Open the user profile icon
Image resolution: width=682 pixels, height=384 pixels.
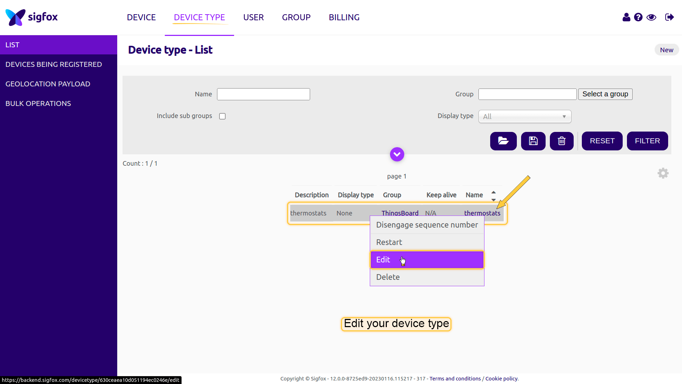click(x=626, y=17)
